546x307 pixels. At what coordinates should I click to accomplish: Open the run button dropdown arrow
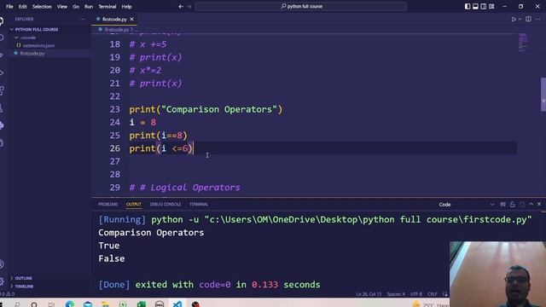pos(520,19)
